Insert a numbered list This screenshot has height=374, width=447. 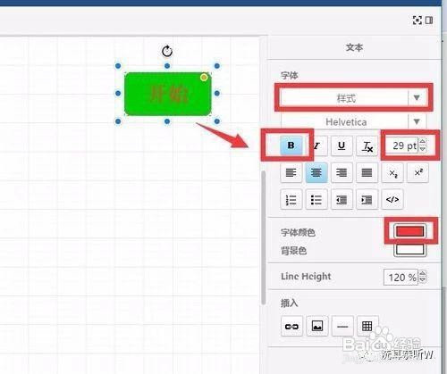[x=291, y=200]
